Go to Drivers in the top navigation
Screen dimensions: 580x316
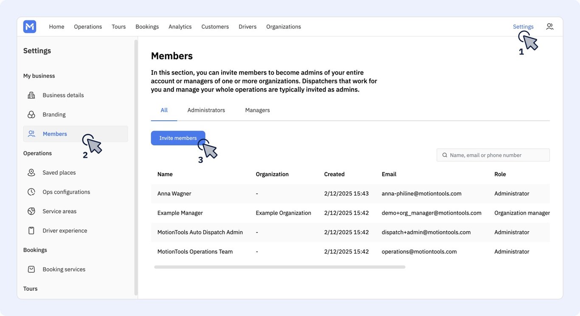pos(248,27)
